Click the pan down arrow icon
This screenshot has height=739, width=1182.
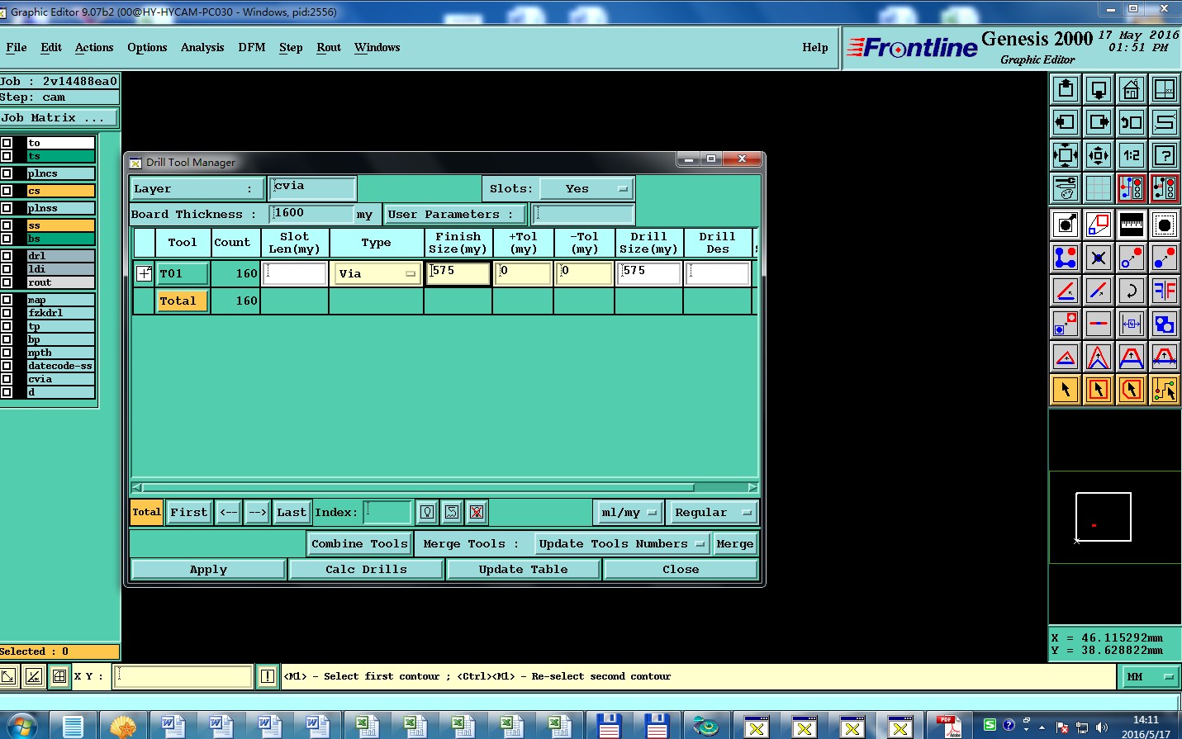pyautogui.click(x=1099, y=89)
